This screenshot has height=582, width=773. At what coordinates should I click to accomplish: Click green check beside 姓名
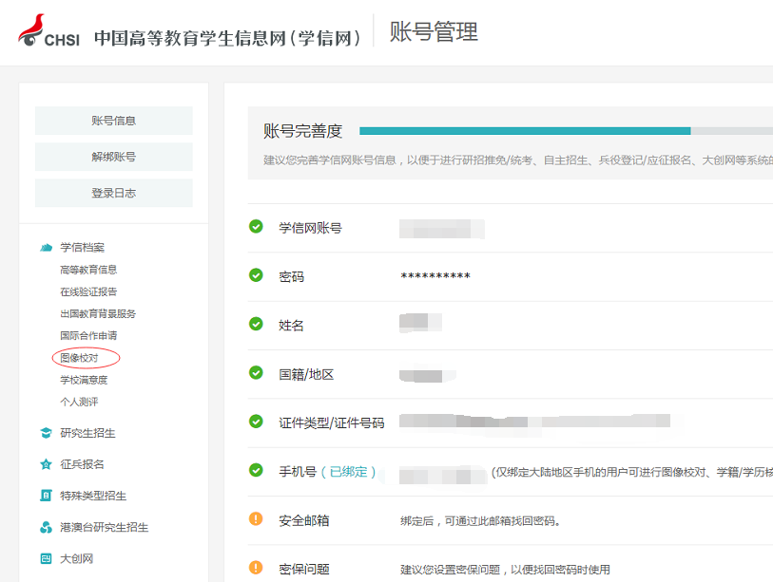256,324
